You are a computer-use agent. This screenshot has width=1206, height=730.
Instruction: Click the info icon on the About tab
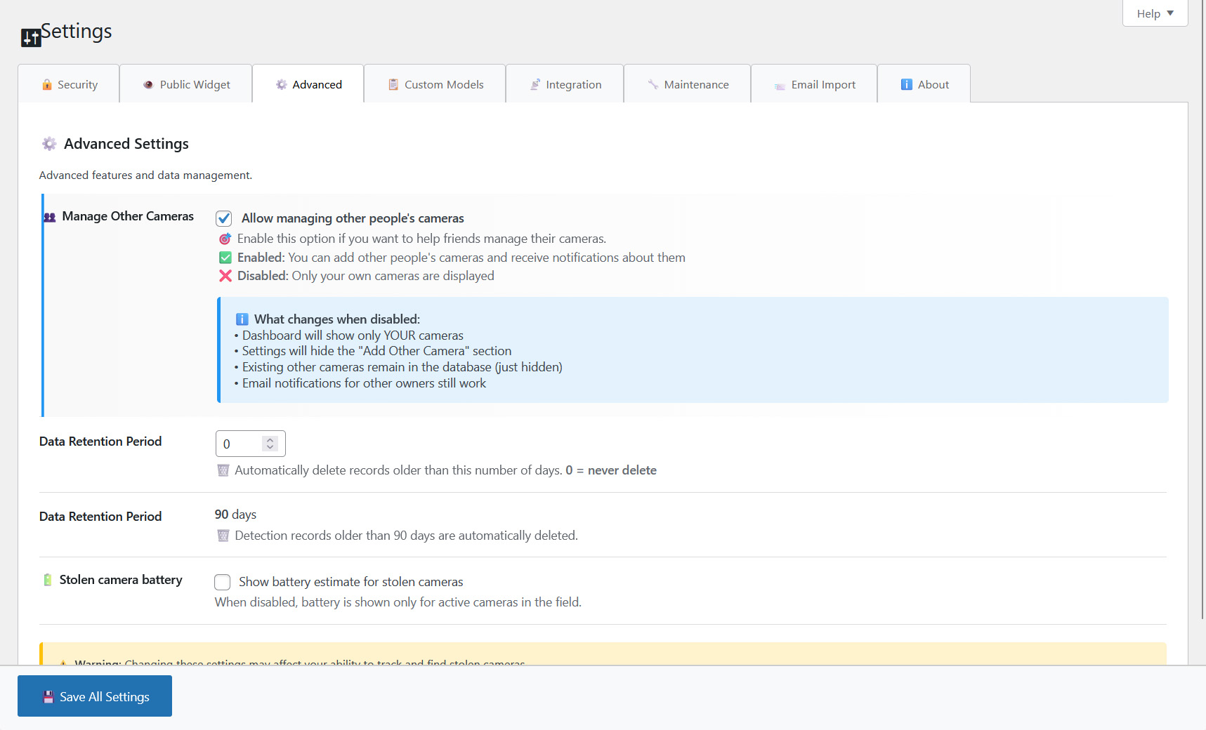(x=905, y=84)
